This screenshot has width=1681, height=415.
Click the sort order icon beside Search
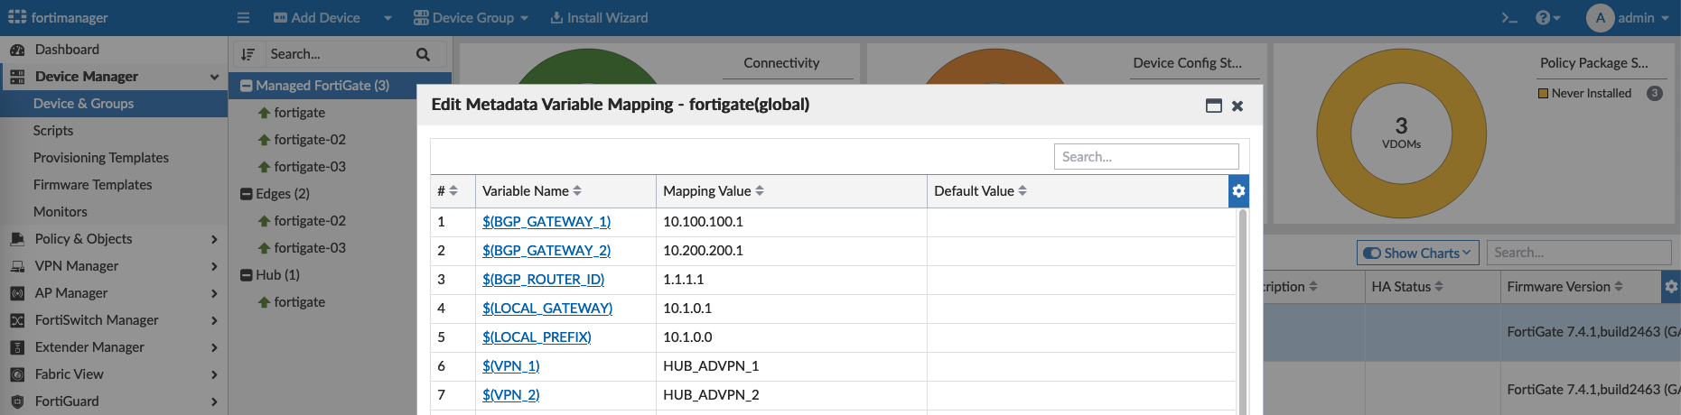coord(248,55)
